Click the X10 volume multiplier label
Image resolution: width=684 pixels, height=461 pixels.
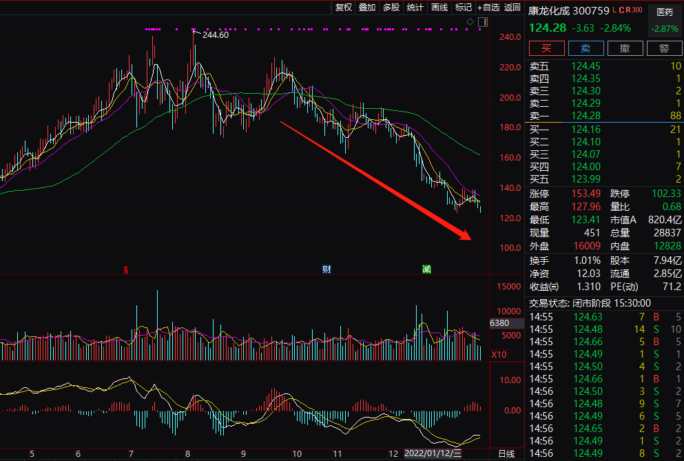pyautogui.click(x=499, y=354)
